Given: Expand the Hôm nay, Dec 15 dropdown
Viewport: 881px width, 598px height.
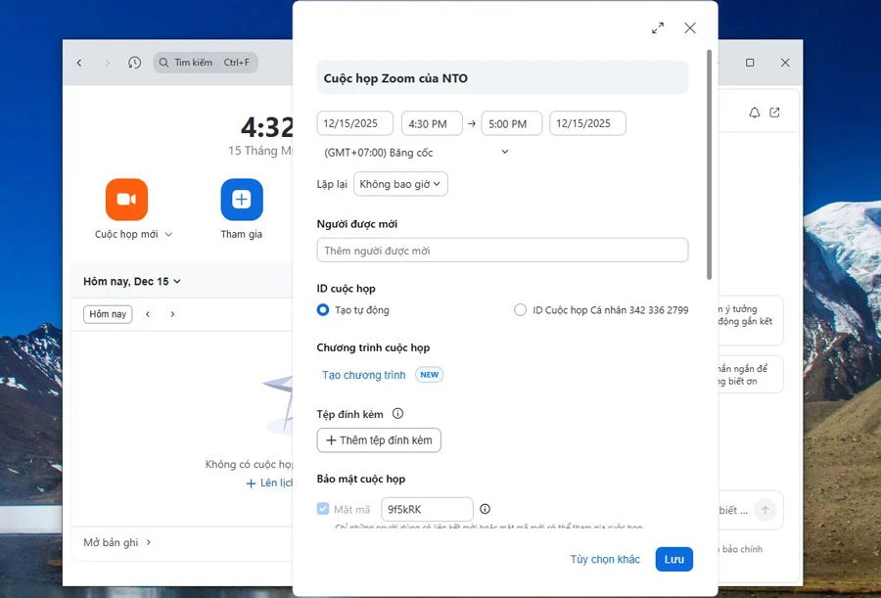Looking at the screenshot, I should point(131,280).
